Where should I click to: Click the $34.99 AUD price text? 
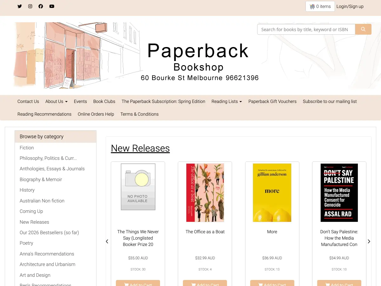point(339,258)
